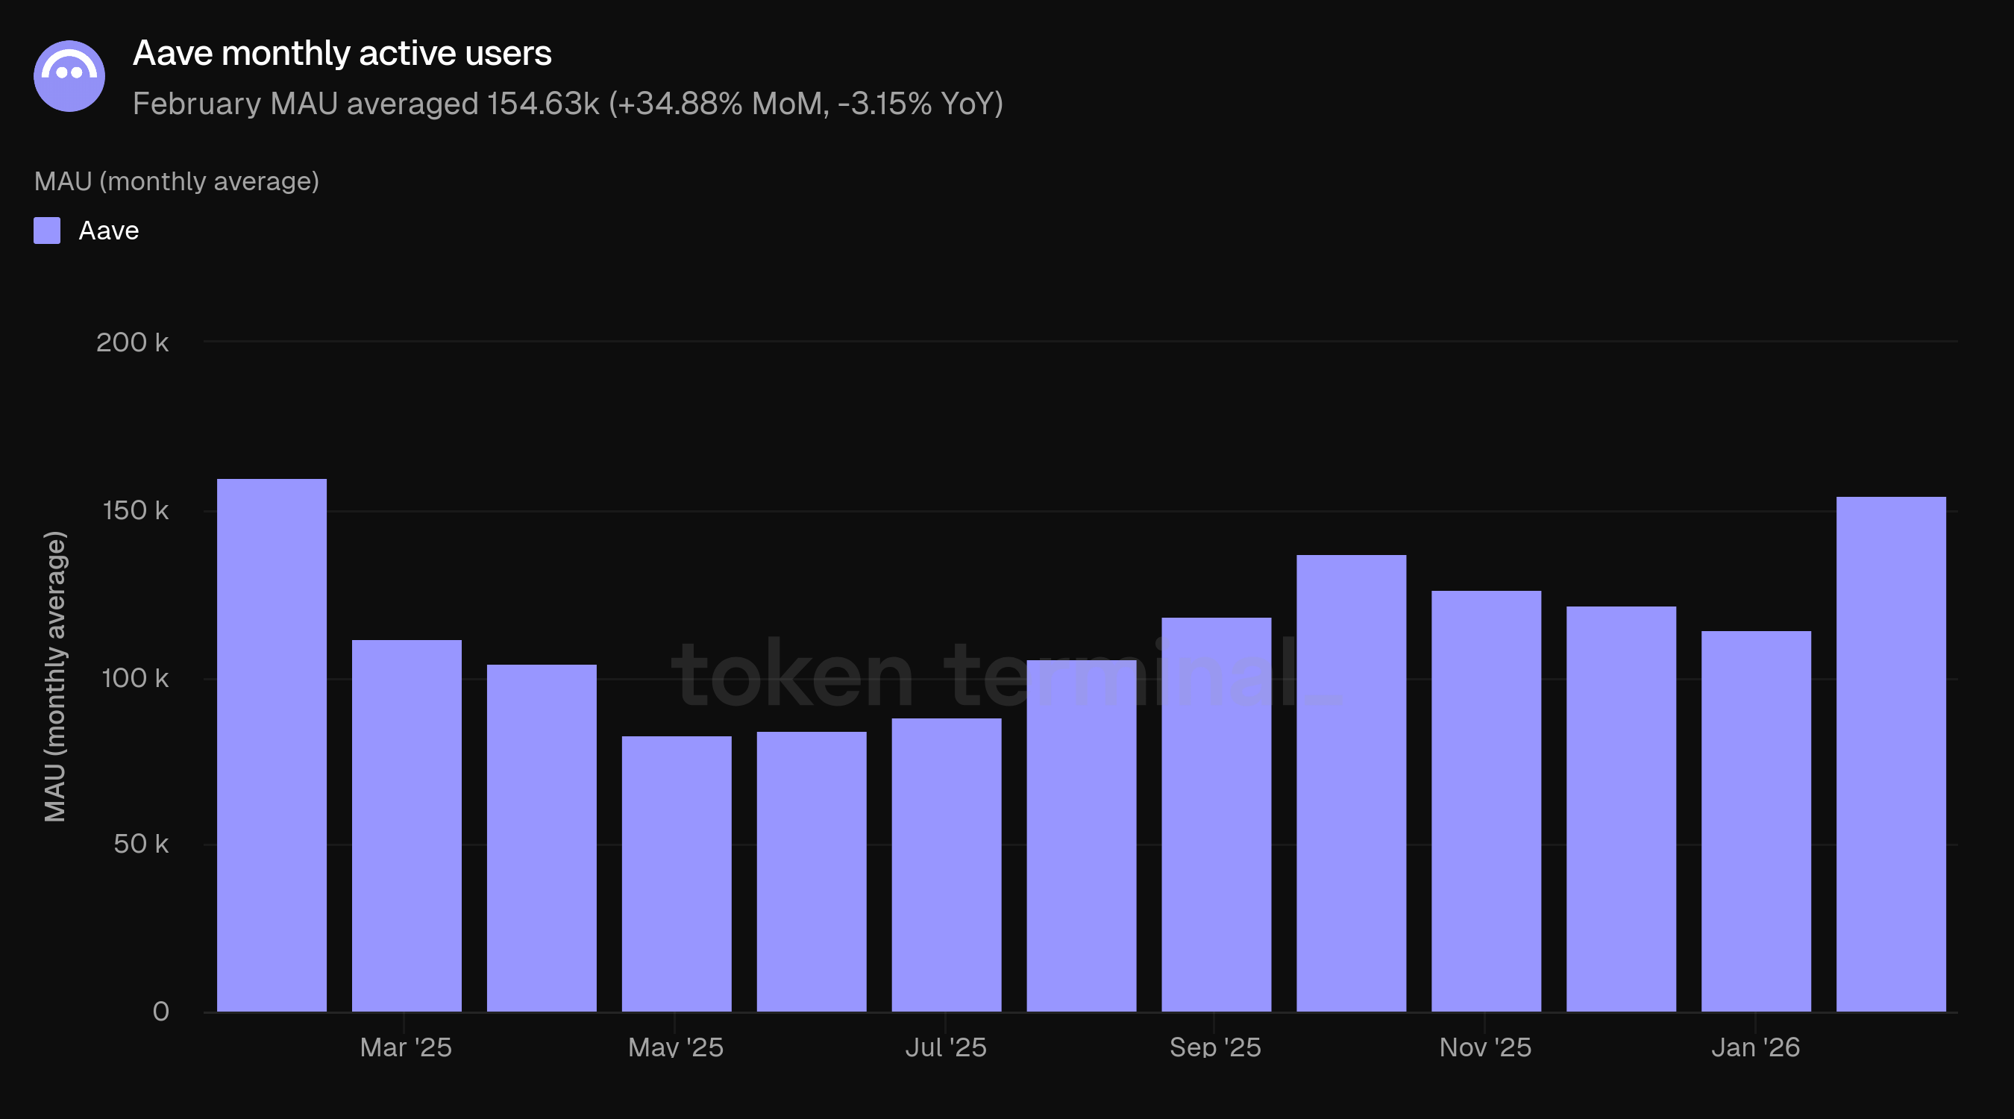The width and height of the screenshot is (2014, 1119).
Task: Click the rotated MAU y-axis title
Action: coord(54,677)
